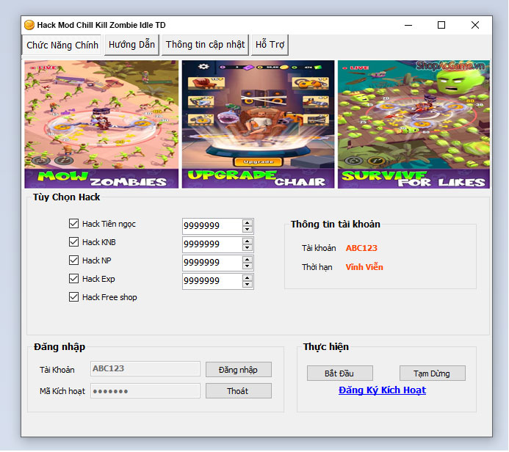Switch to the Hướng Dẫn tab
The width and height of the screenshot is (509, 452).
click(x=131, y=45)
